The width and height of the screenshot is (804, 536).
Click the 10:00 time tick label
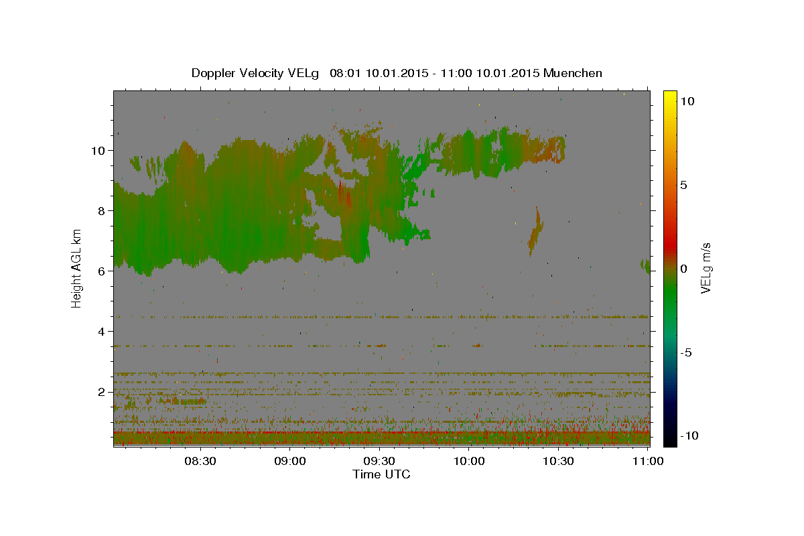(469, 461)
